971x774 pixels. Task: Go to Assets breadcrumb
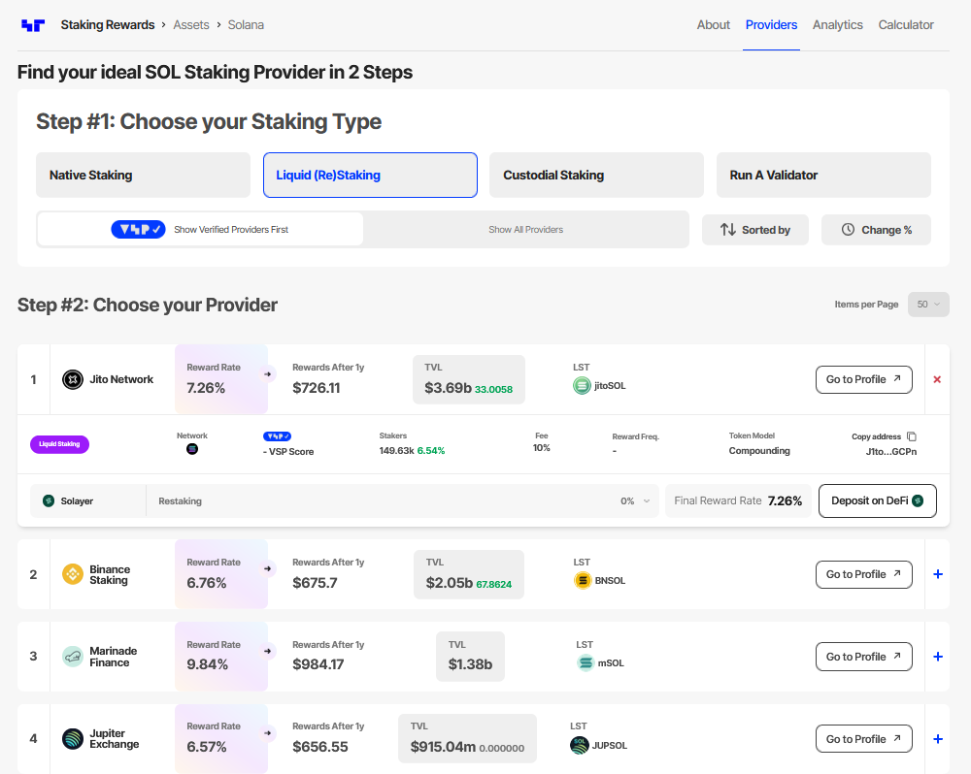pos(190,25)
